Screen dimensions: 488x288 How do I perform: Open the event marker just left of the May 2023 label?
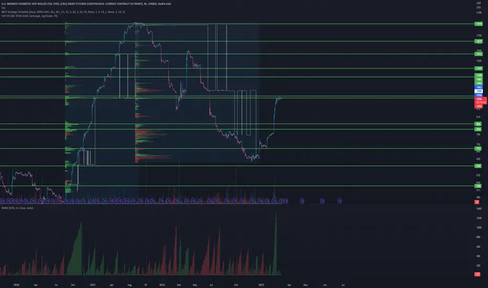click(x=302, y=201)
